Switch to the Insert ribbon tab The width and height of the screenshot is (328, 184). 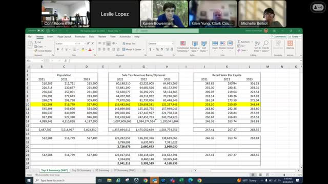click(x=50, y=36)
